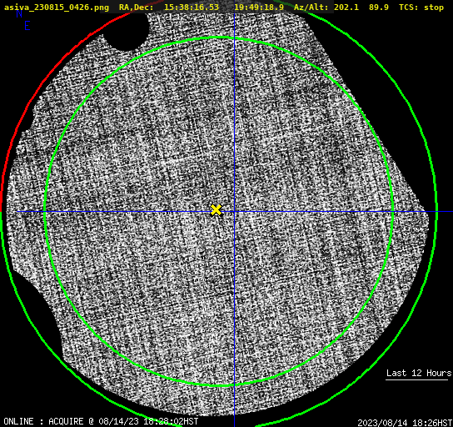Select the RA value 15:38:16.53

[x=192, y=8]
